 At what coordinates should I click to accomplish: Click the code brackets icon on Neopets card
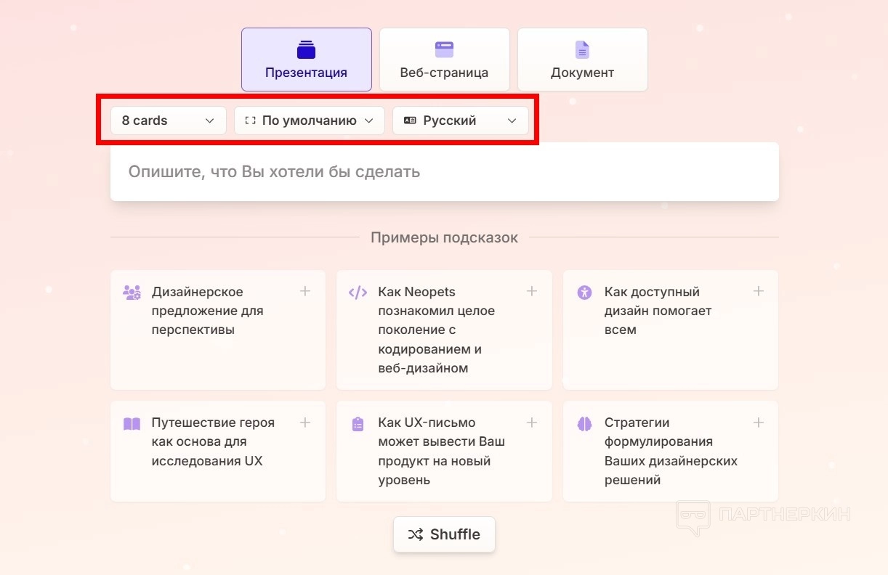358,293
